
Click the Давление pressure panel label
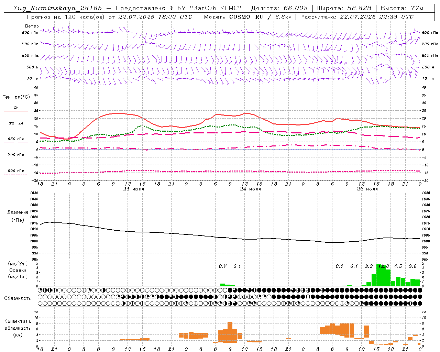(18, 212)
